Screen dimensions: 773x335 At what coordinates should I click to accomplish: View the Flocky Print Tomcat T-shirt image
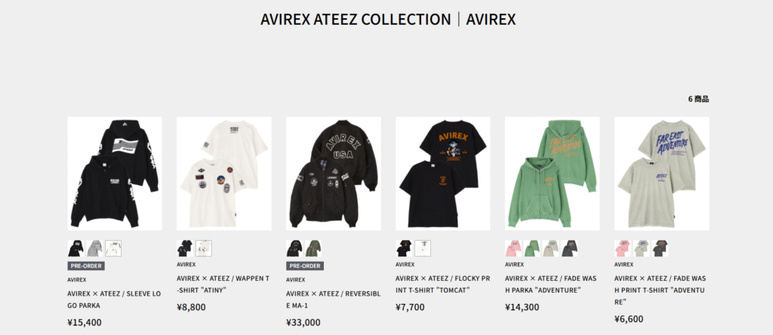[x=443, y=174]
